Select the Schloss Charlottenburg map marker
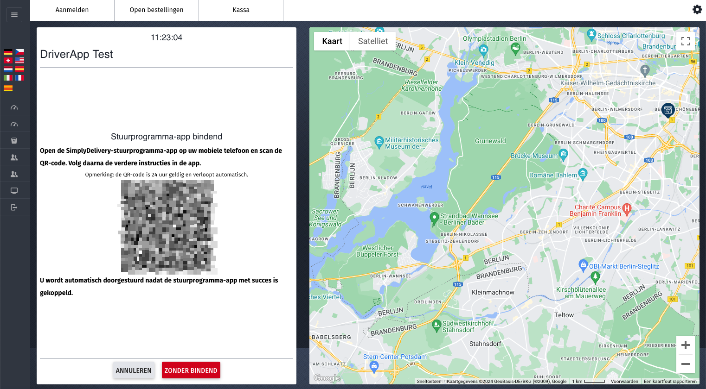Image resolution: width=706 pixels, height=389 pixels. click(591, 34)
